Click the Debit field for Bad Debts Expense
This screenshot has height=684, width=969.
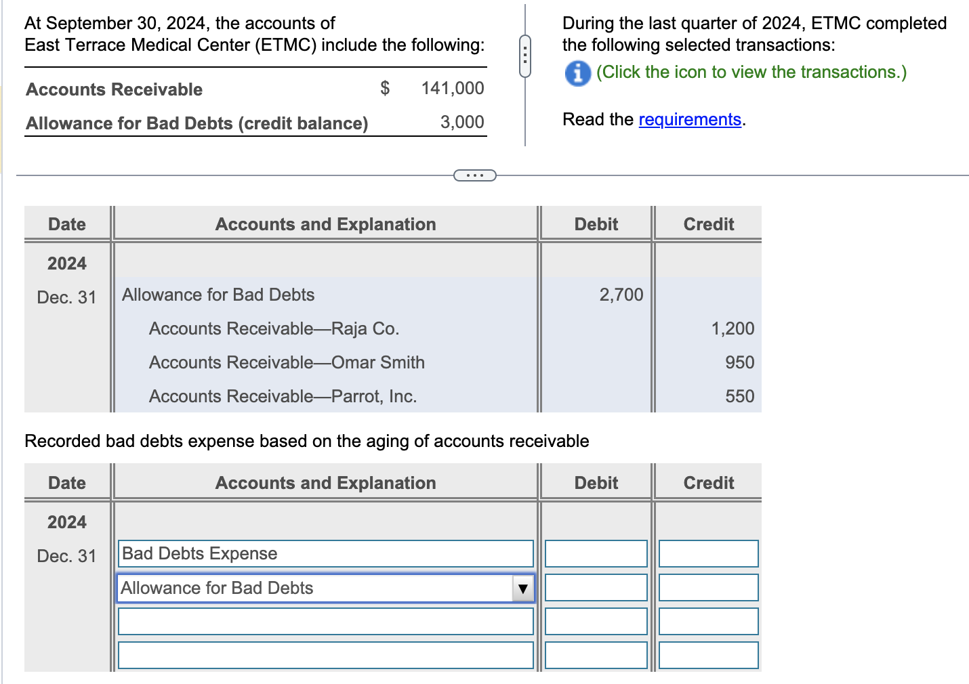(596, 553)
